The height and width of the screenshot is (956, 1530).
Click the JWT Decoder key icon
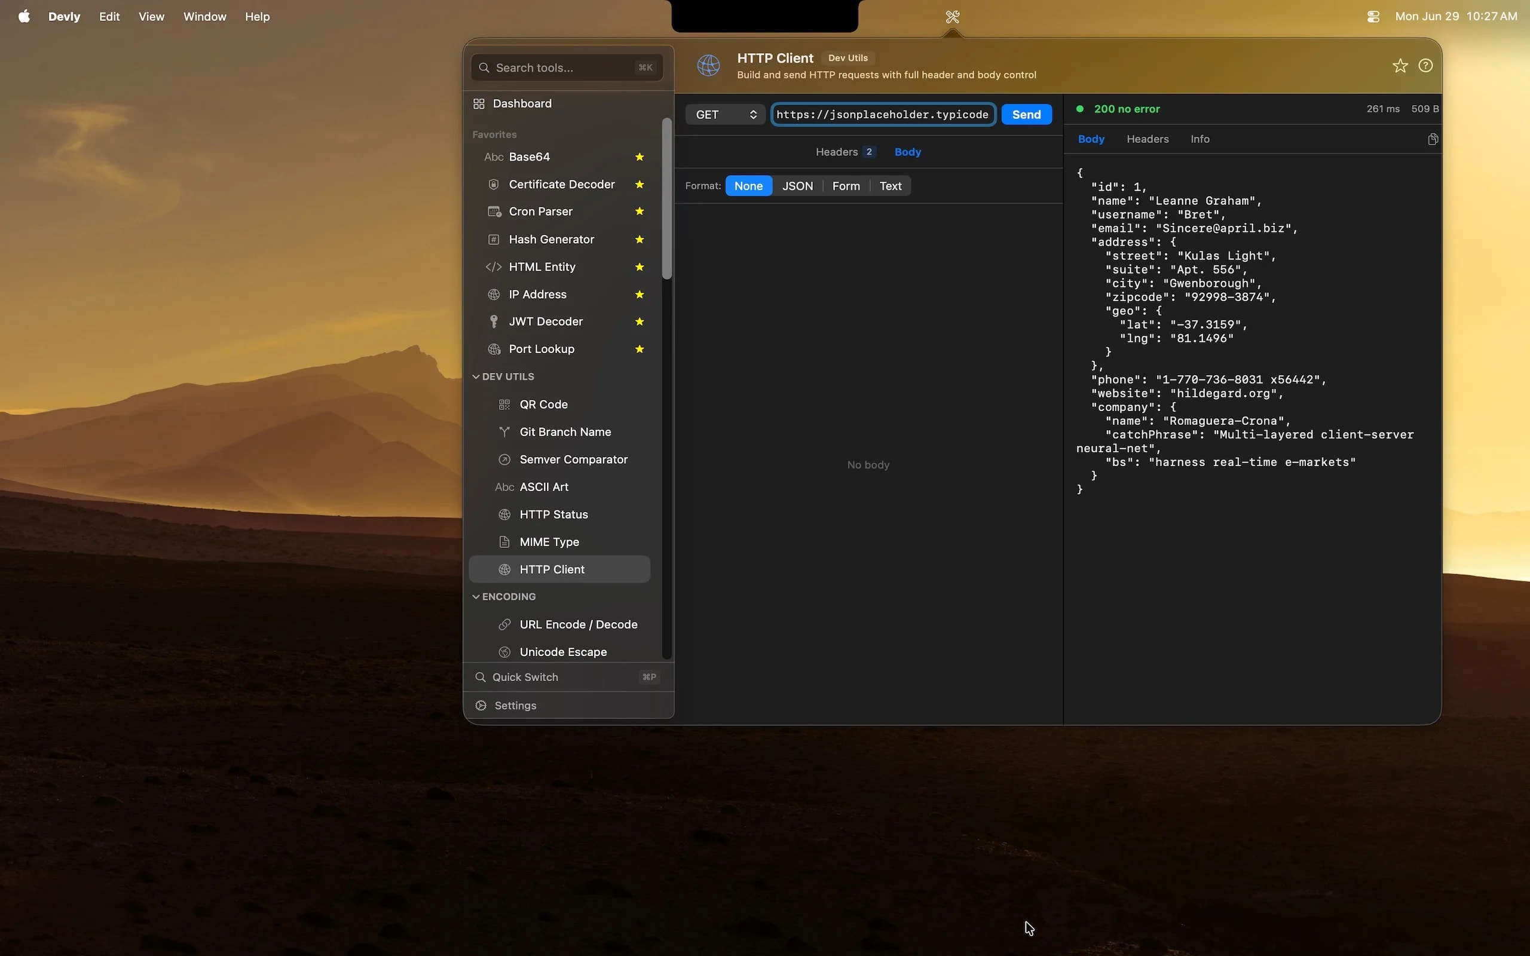coord(494,322)
